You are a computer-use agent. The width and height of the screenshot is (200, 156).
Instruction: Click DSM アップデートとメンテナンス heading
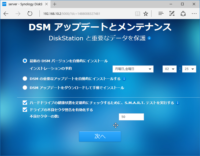click(x=100, y=27)
